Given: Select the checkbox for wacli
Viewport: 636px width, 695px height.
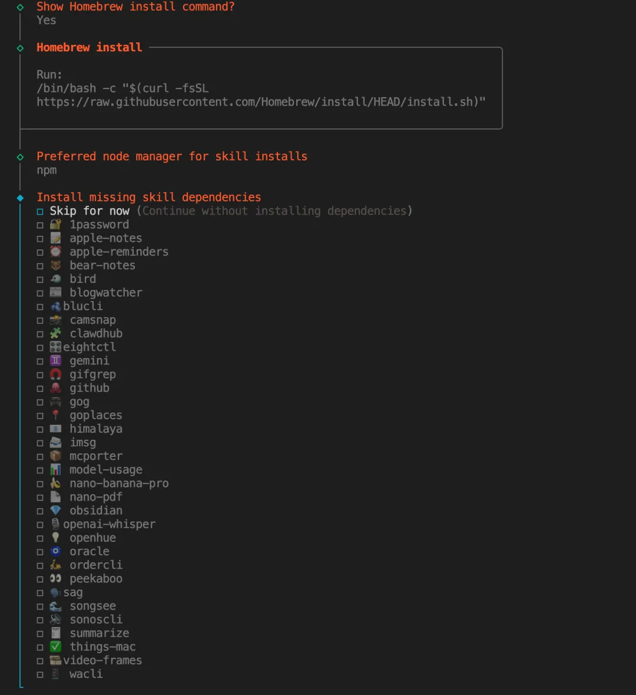Looking at the screenshot, I should [x=40, y=674].
